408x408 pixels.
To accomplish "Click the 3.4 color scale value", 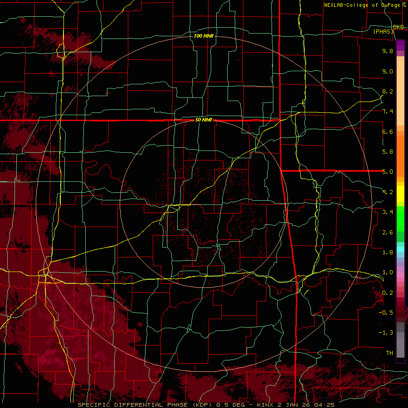I will click(388, 212).
